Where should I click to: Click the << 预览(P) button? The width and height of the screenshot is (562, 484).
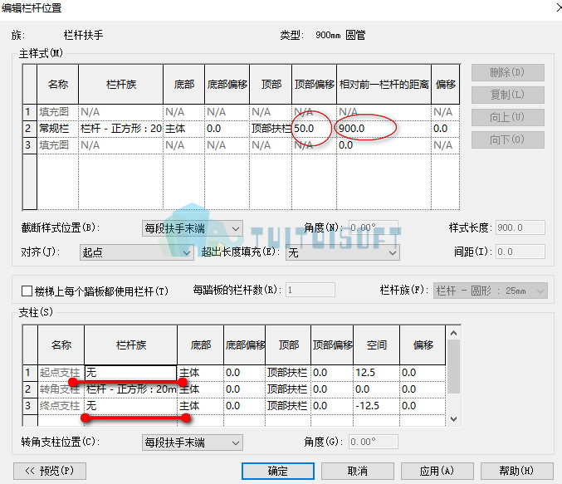[50, 471]
